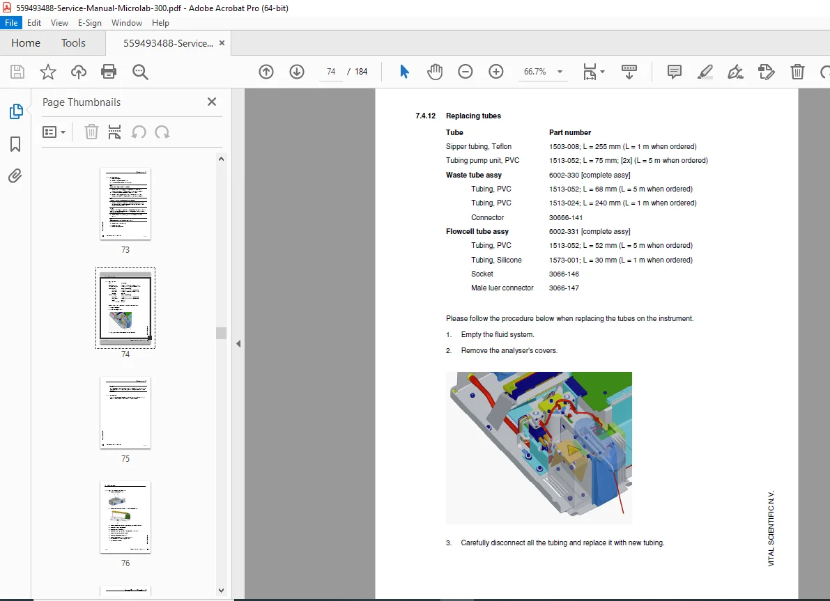Image resolution: width=830 pixels, height=601 pixels.
Task: Click the page number field showing 74
Action: tap(331, 72)
